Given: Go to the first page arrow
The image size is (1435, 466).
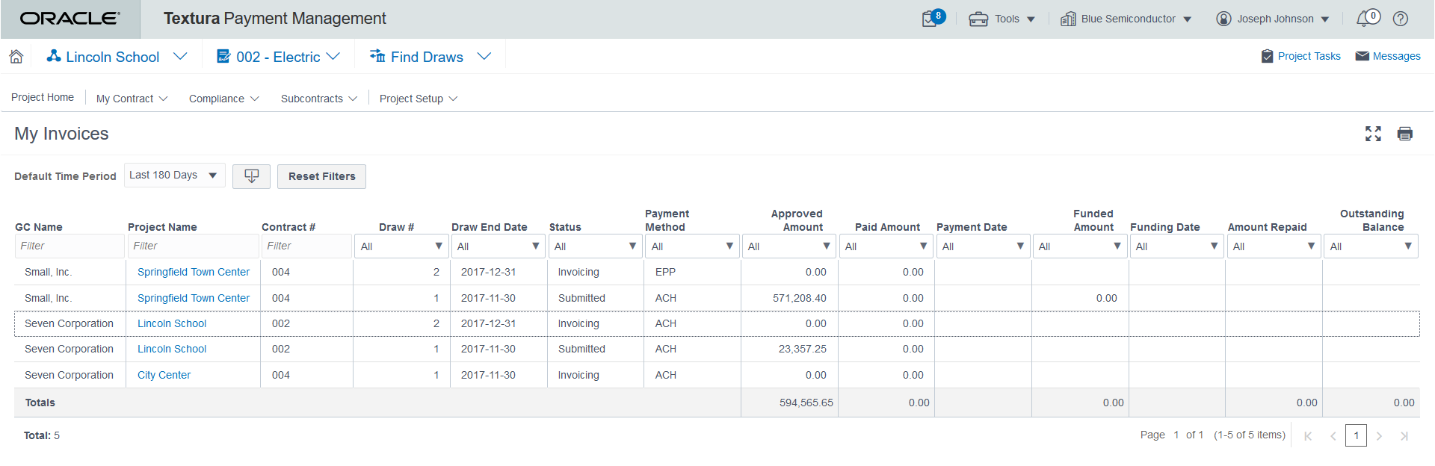Looking at the screenshot, I should coord(1308,436).
